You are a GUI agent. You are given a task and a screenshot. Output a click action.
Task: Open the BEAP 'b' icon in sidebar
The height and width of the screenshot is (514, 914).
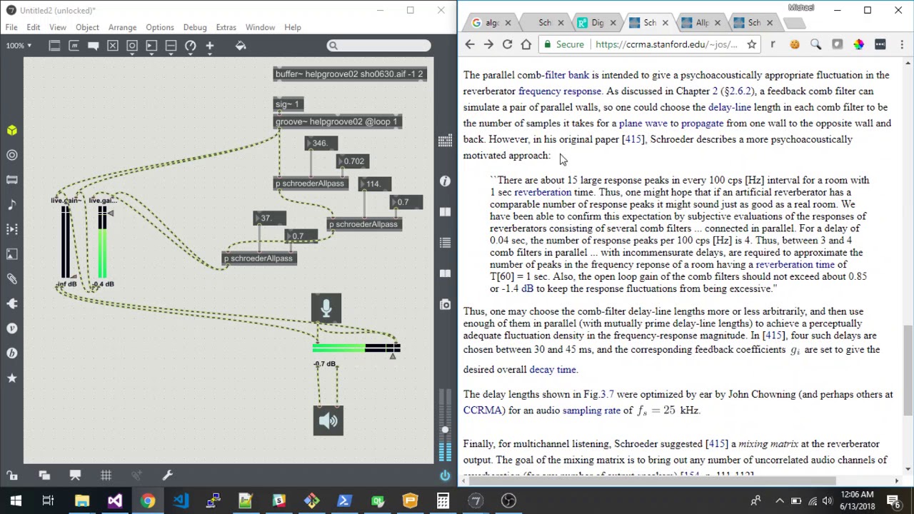[12, 353]
